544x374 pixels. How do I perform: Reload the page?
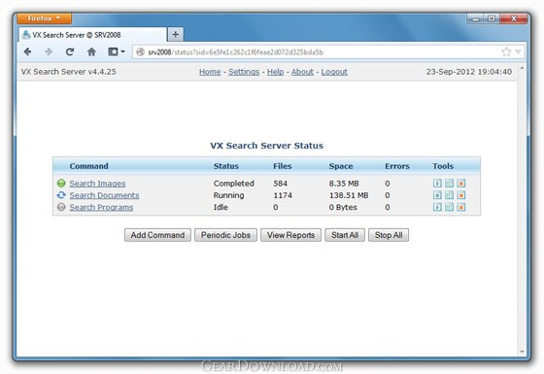click(x=70, y=52)
